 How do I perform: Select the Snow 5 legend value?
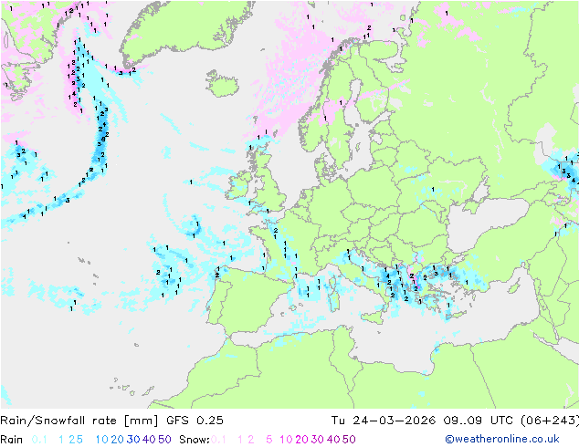click(x=269, y=440)
